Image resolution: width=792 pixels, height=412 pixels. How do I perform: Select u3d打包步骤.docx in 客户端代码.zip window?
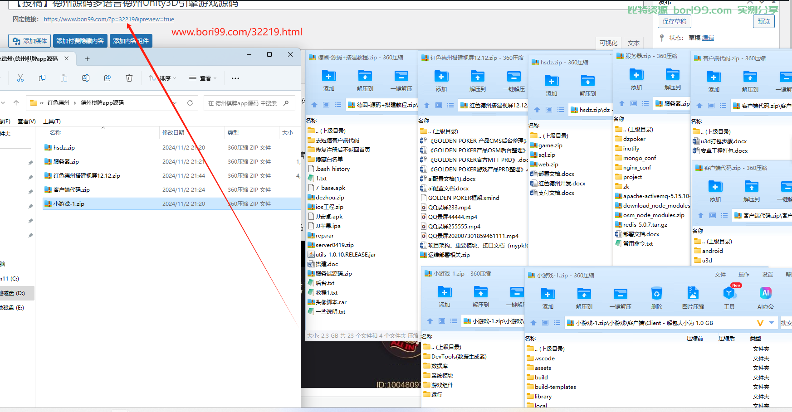[724, 141]
